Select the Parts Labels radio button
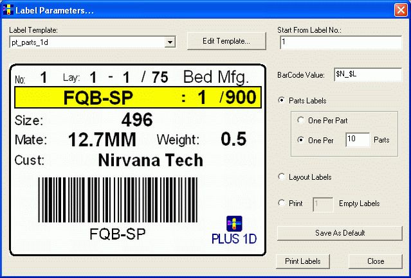 282,100
